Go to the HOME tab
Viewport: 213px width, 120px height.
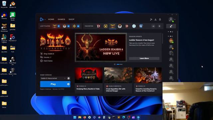51,19
